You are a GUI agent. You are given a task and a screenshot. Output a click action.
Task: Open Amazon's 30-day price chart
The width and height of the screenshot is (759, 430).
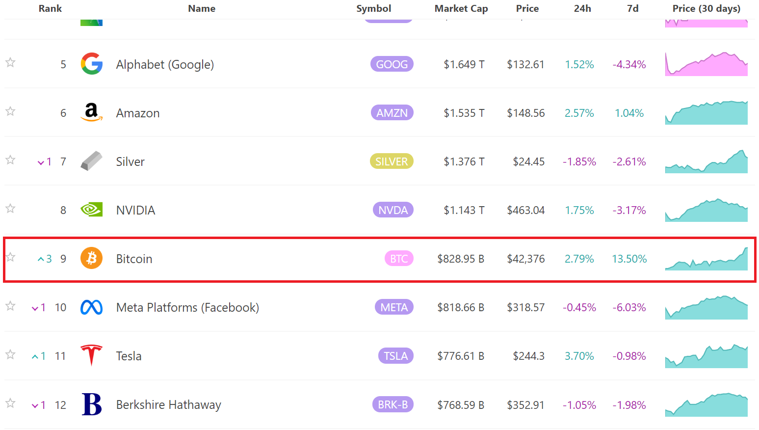pos(707,112)
